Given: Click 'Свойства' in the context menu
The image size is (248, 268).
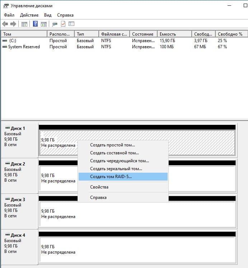Looking at the screenshot, I should [x=99, y=187].
